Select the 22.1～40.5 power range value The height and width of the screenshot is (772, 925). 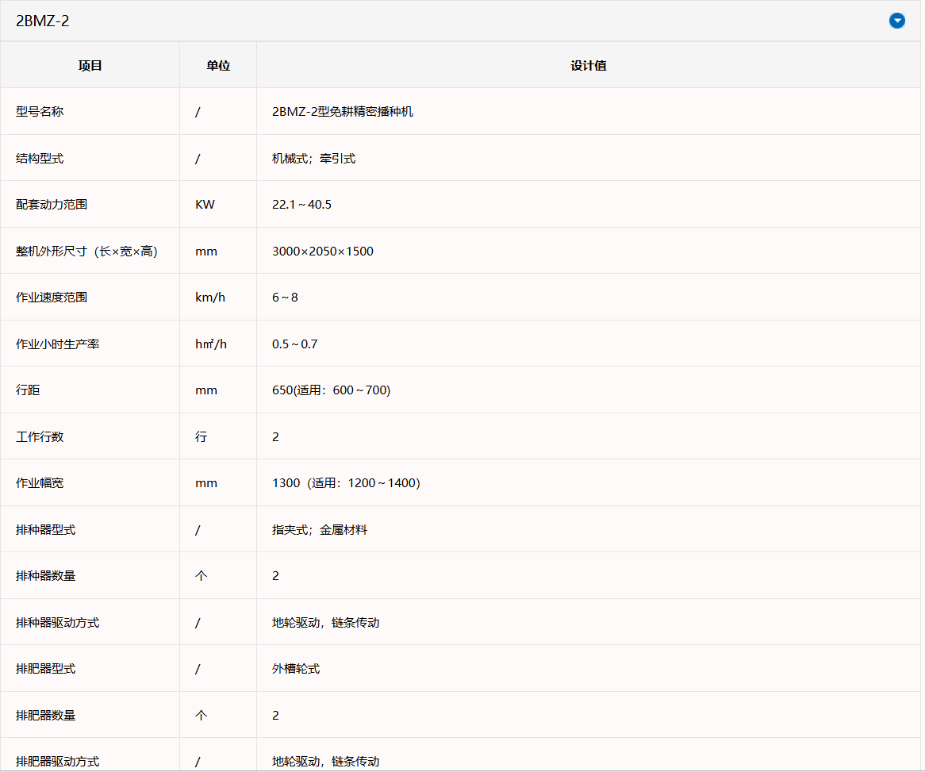pyautogui.click(x=301, y=204)
